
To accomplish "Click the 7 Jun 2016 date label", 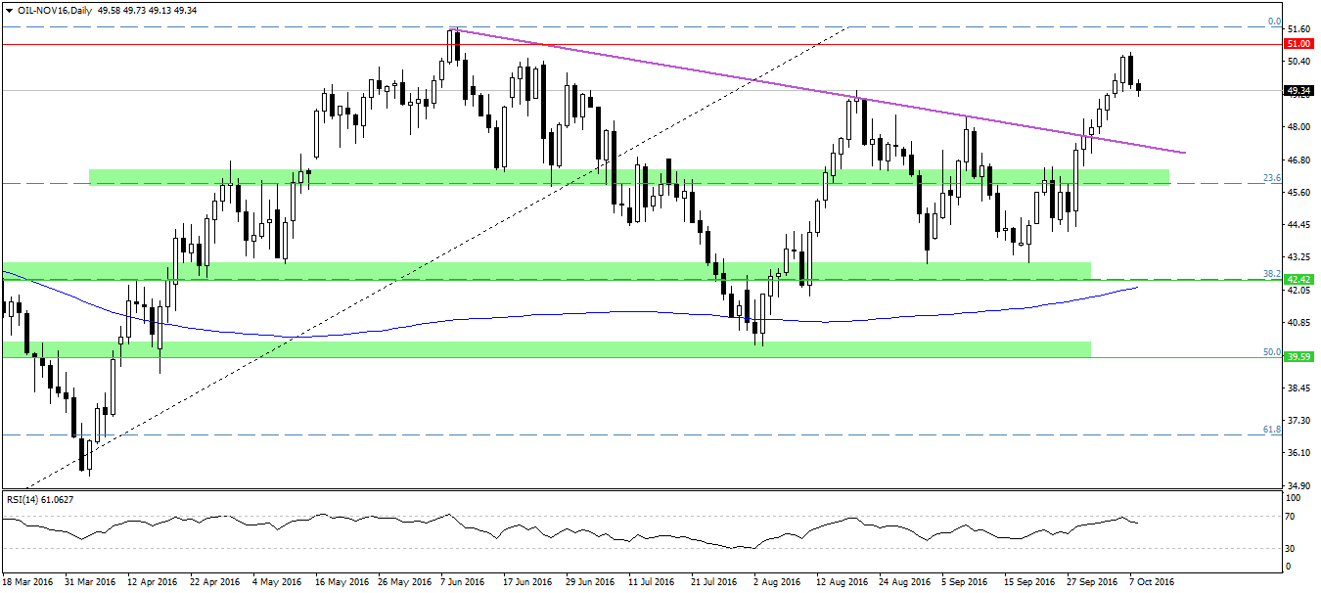I will [463, 581].
